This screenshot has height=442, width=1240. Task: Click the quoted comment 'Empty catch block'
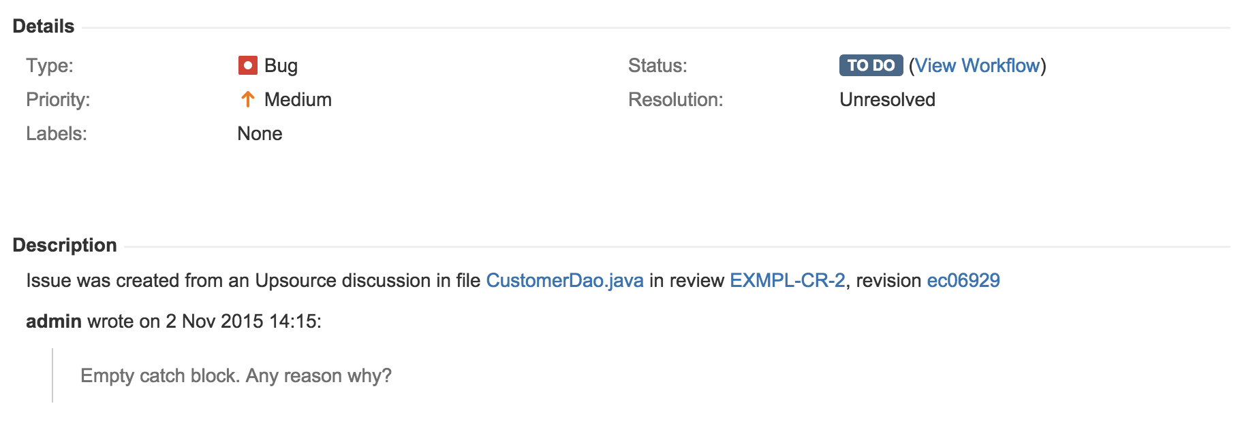236,375
